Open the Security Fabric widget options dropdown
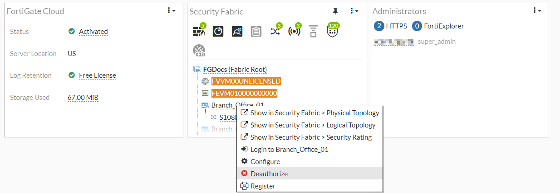Image resolution: width=560 pixels, height=193 pixels. [x=354, y=11]
